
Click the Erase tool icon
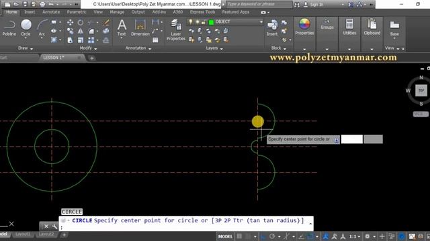106,22
